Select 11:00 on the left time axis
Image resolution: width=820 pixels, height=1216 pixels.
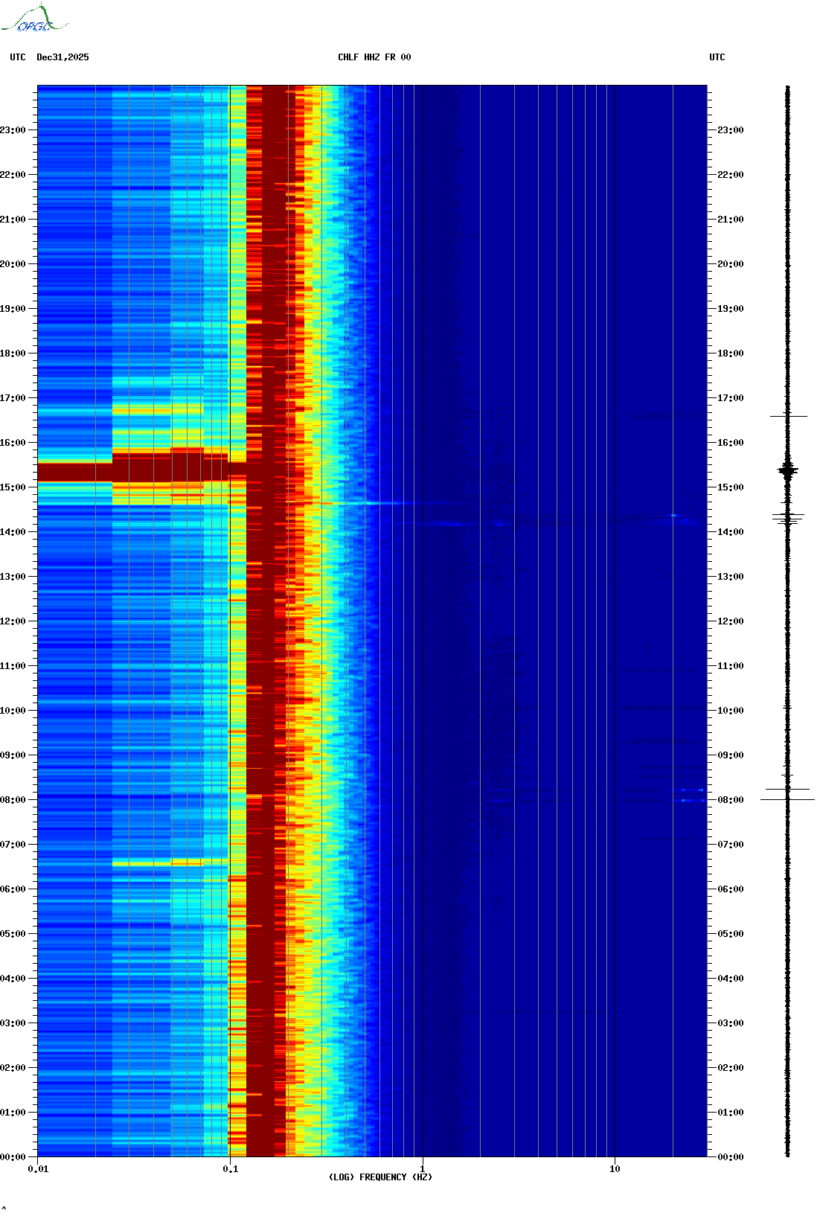point(13,666)
